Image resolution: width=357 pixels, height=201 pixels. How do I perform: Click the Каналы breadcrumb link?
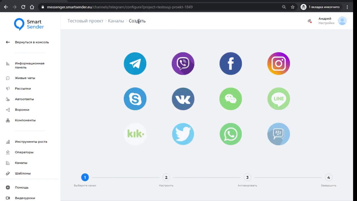[116, 21]
